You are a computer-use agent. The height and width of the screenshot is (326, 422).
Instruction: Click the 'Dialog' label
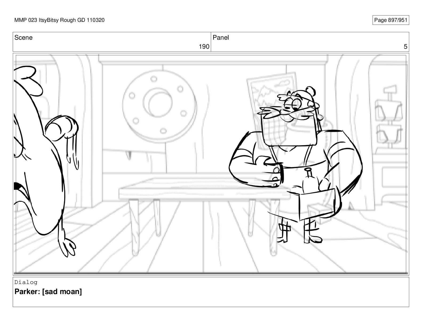[26, 282]
